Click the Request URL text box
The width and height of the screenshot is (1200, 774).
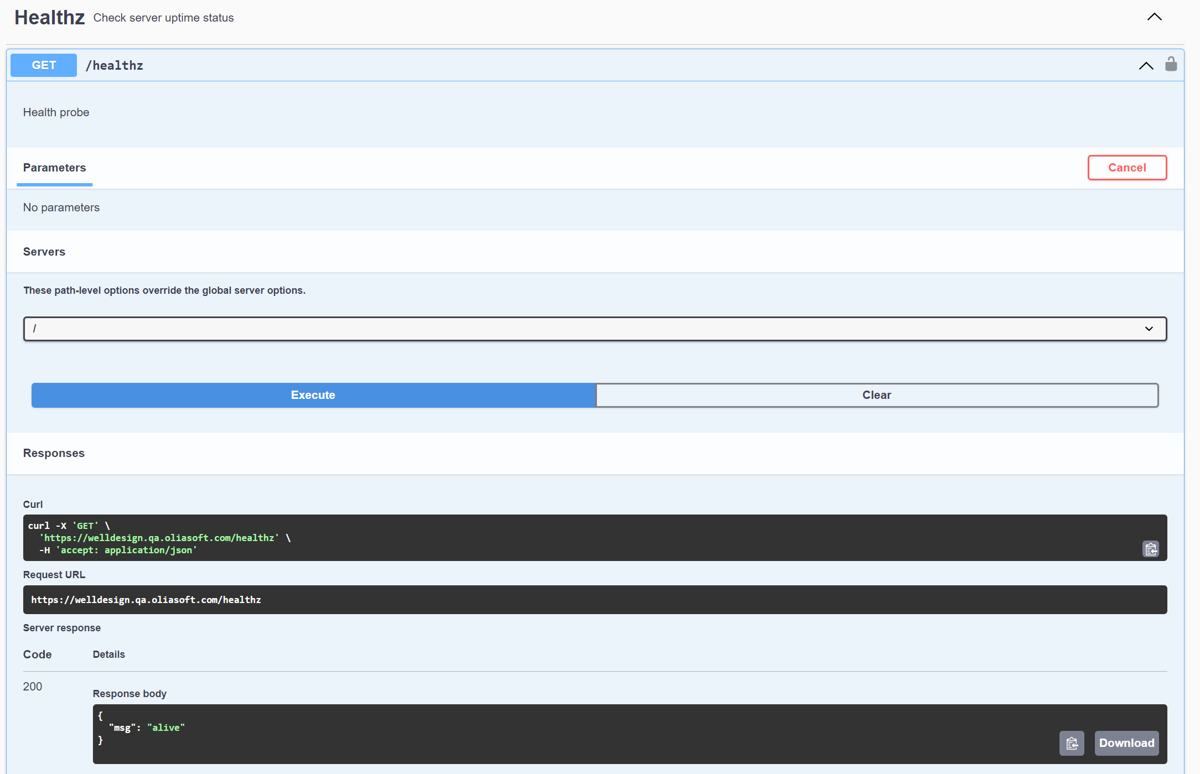(595, 600)
